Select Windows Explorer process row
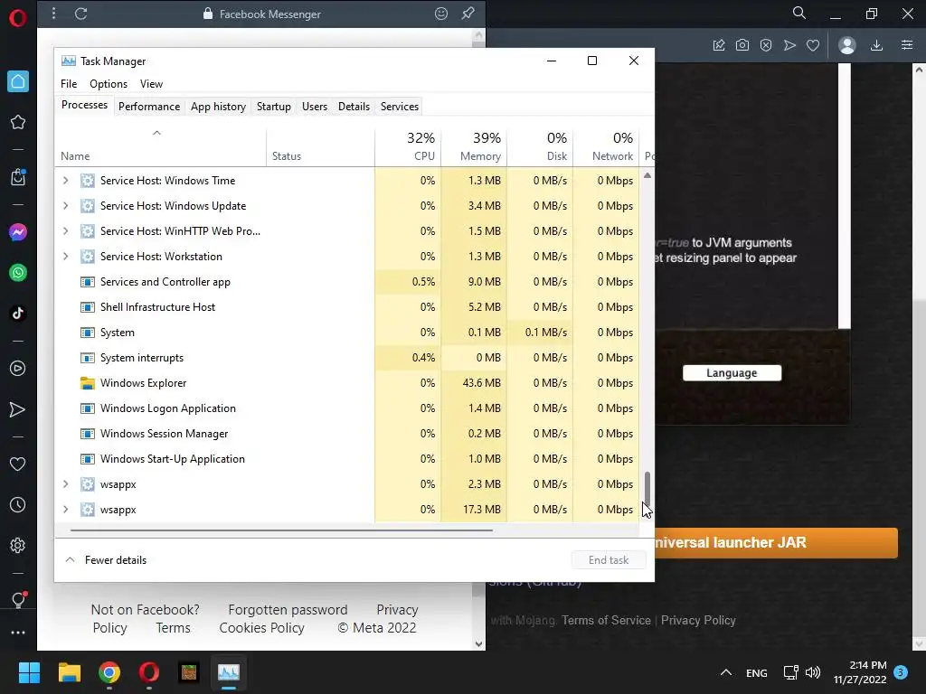This screenshot has height=694, width=926. 348,383
